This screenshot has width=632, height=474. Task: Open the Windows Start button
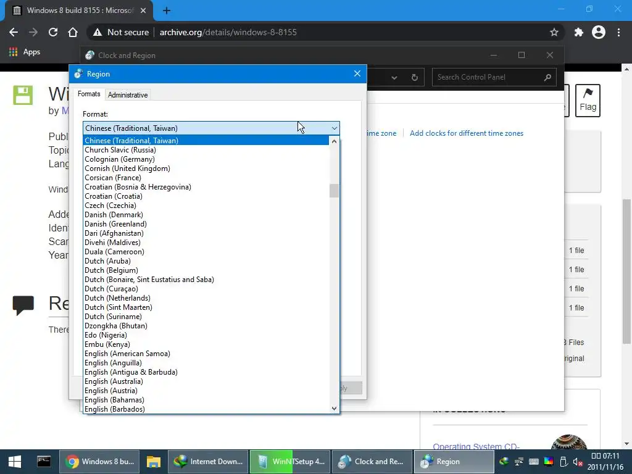[x=15, y=462]
